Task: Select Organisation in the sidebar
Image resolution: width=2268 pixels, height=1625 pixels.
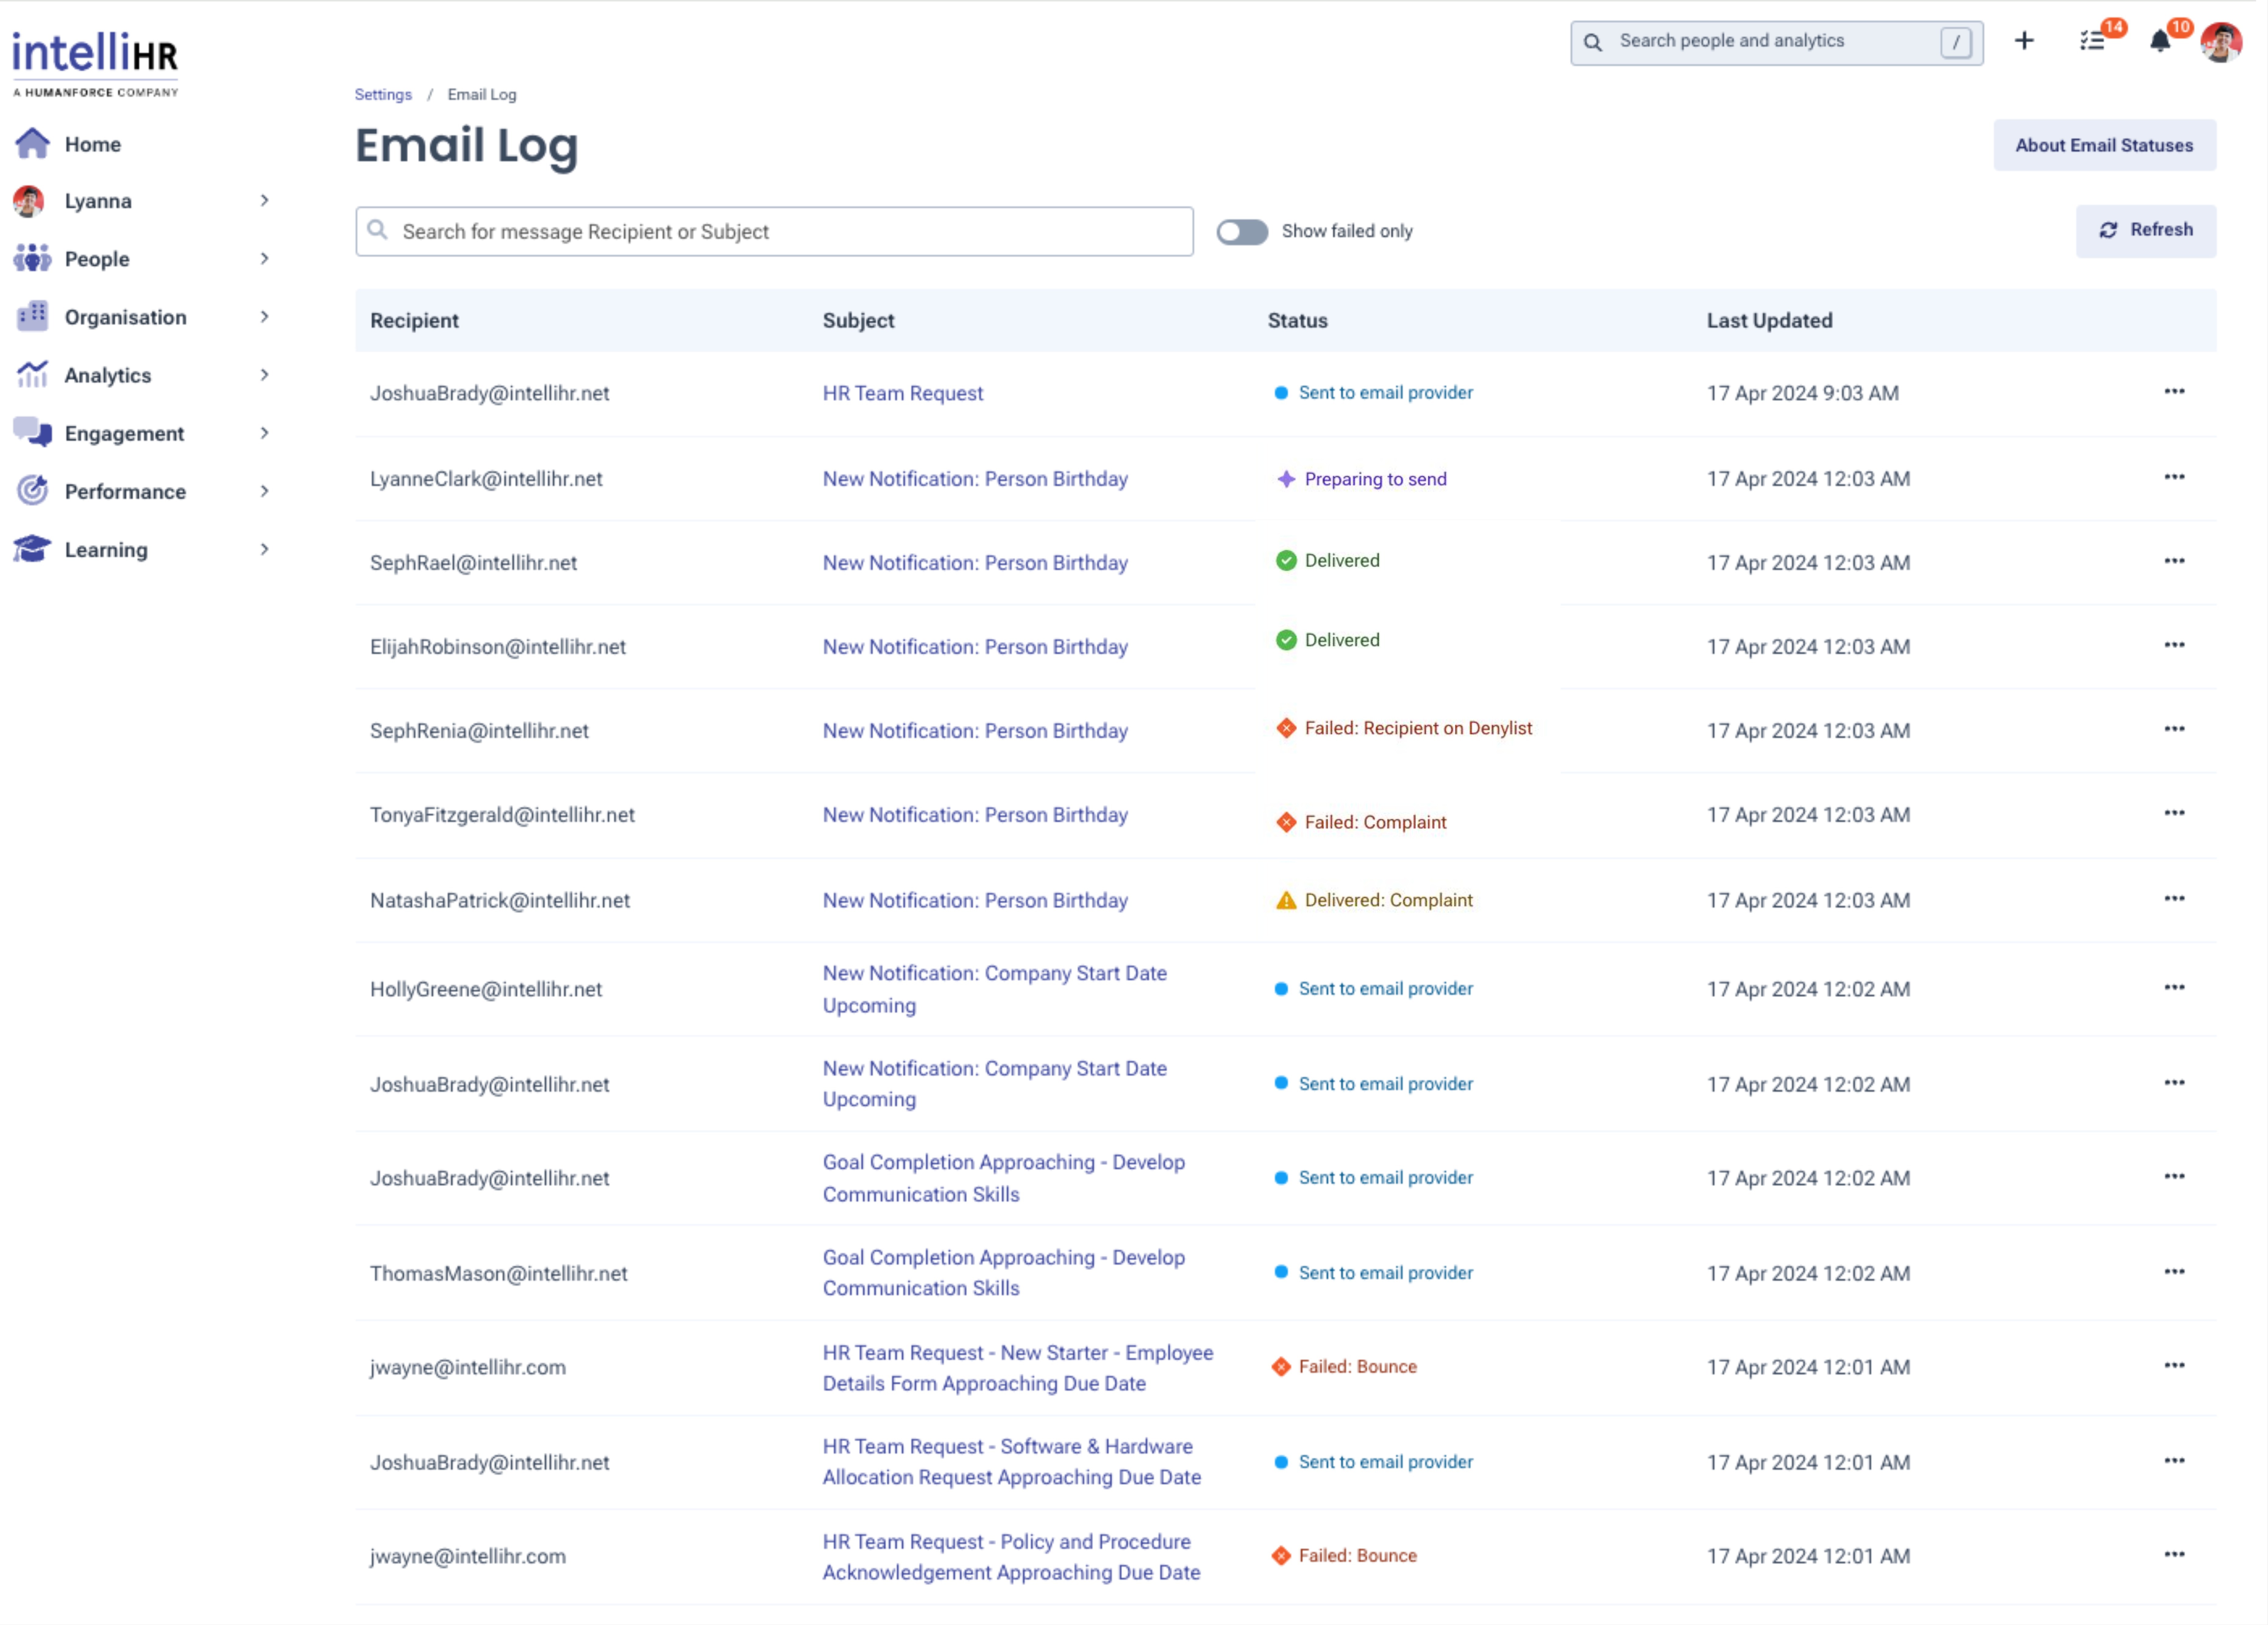Action: pos(125,317)
